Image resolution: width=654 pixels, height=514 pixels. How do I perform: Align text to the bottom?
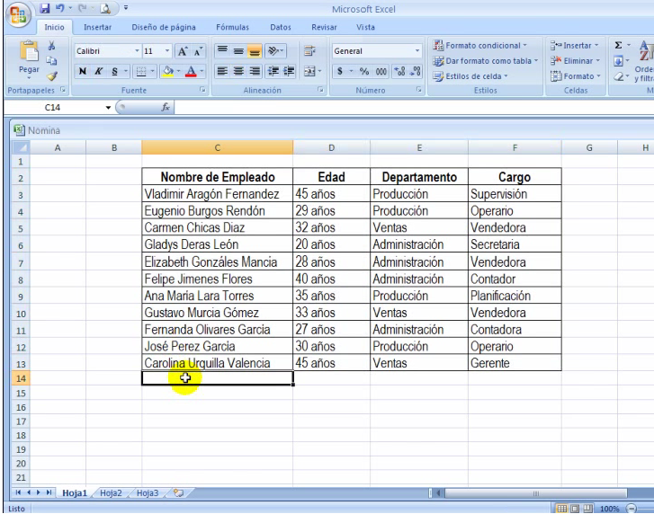(x=254, y=51)
